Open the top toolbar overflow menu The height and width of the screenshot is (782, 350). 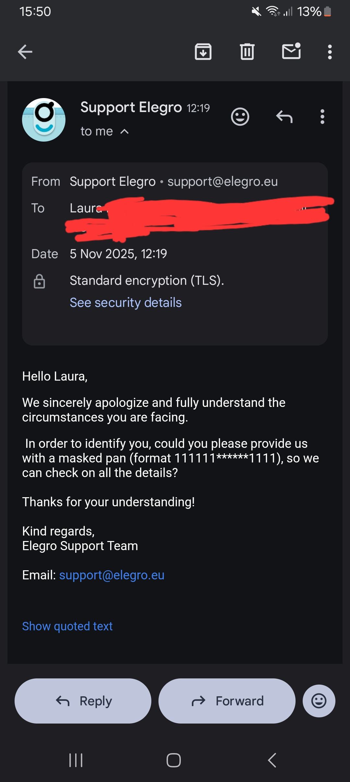tap(330, 52)
